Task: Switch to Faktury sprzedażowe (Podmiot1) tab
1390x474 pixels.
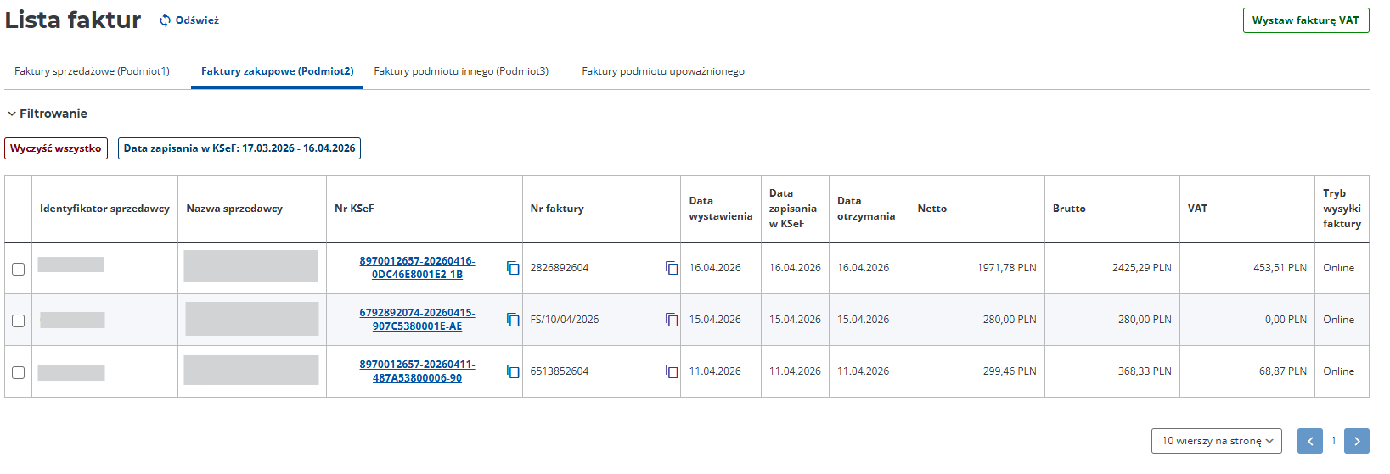Action: [x=92, y=71]
